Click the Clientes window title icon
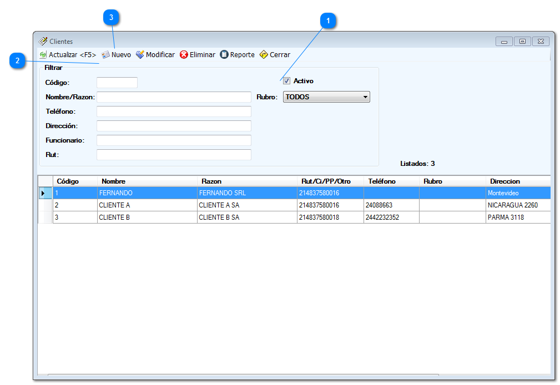 (43, 41)
